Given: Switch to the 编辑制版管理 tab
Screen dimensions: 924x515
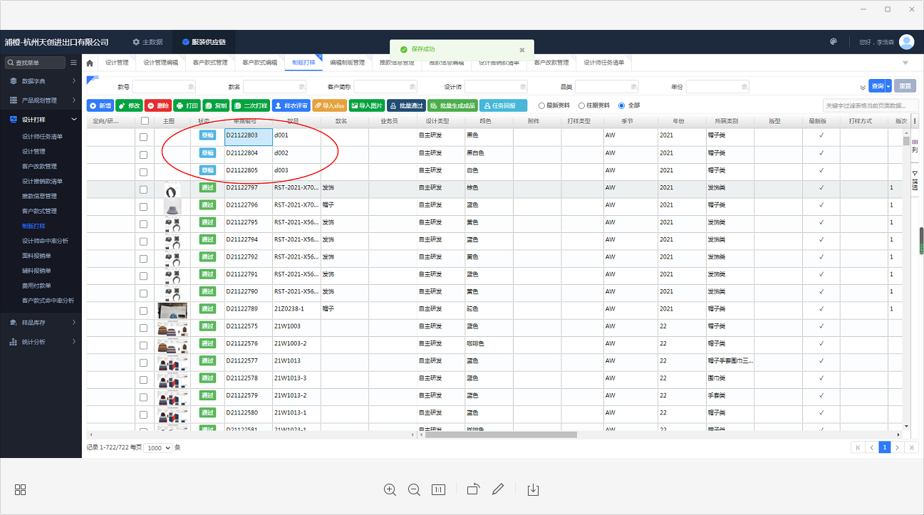Looking at the screenshot, I should click(347, 63).
